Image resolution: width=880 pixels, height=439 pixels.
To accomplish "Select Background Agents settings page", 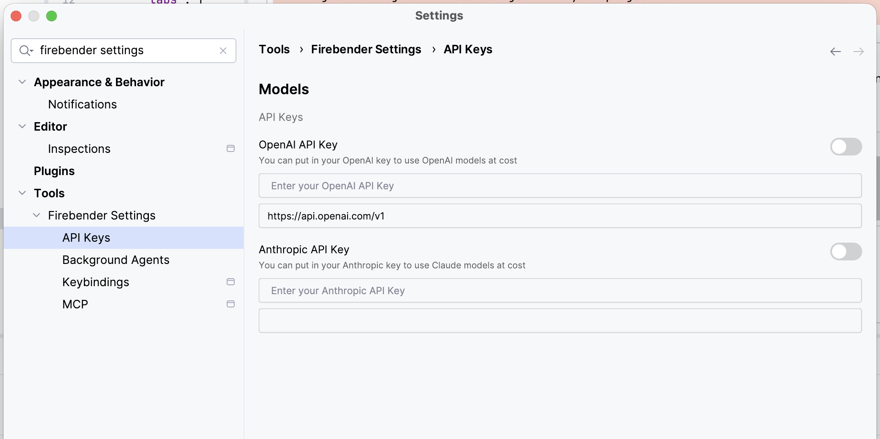I will point(116,259).
